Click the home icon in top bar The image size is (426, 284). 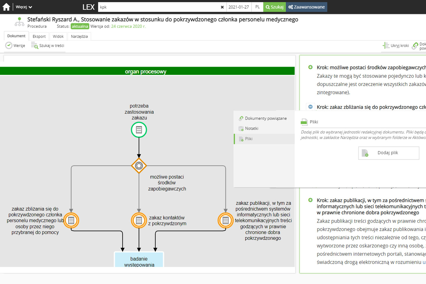[6, 7]
